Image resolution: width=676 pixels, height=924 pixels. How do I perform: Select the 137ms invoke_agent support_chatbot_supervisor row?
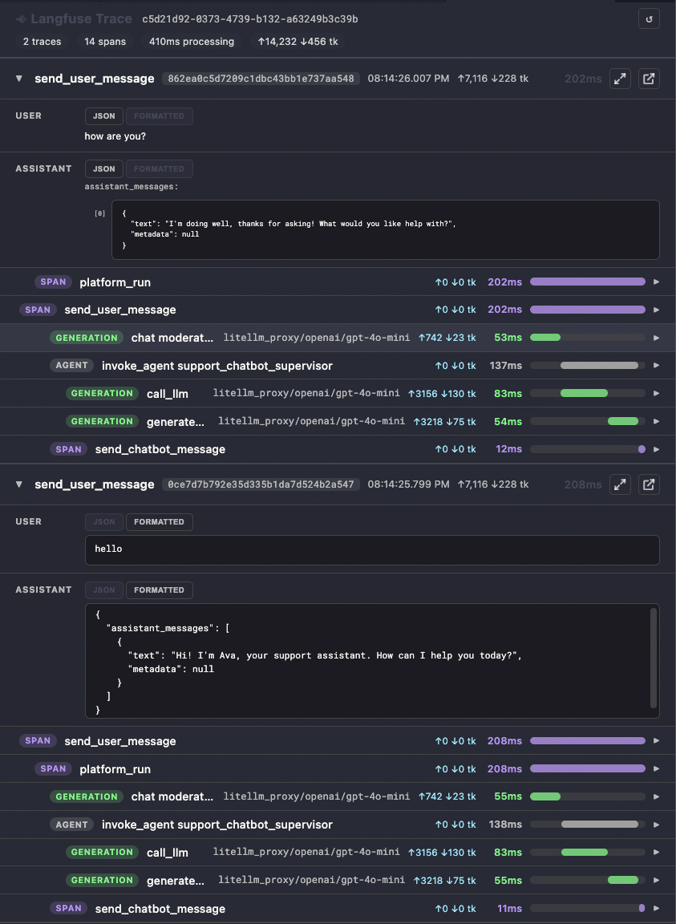point(338,366)
